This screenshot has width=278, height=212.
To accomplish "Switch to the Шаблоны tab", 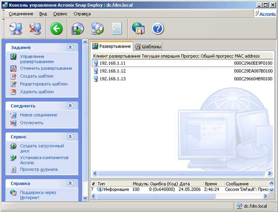I will [148, 47].
